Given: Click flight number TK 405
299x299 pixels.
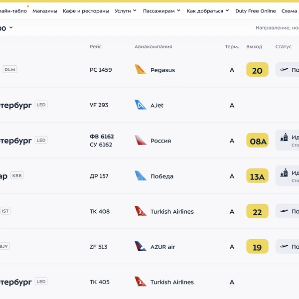Looking at the screenshot, I should [100, 282].
